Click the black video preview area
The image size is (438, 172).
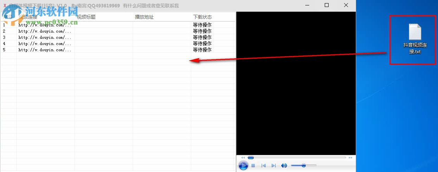click(x=296, y=83)
